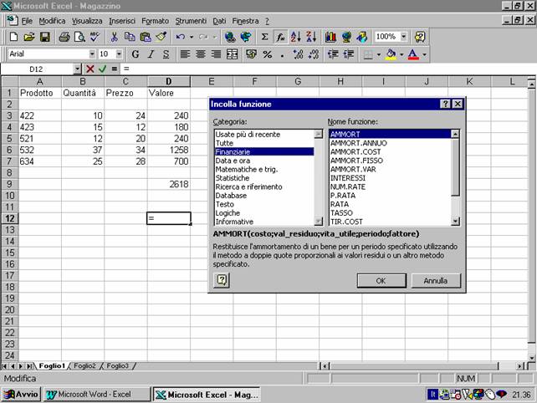
Task: Expand Name Box dropdown arrow
Action: pyautogui.click(x=78, y=69)
